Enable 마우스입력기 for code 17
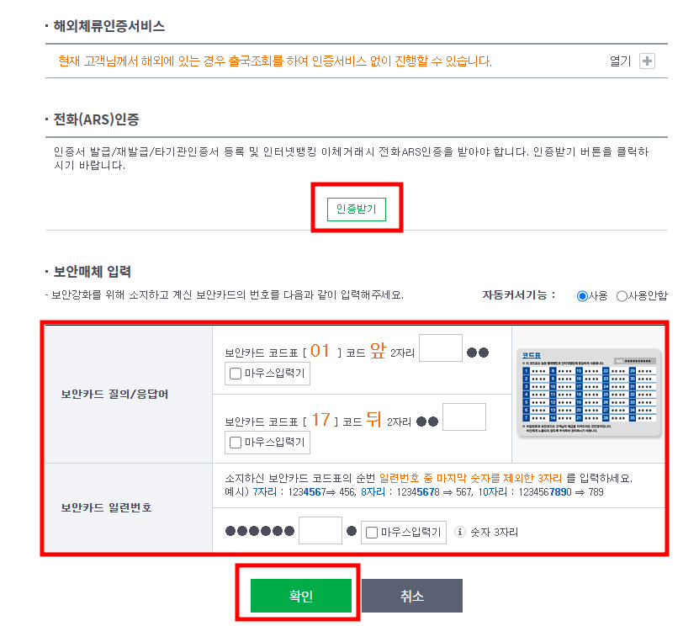This screenshot has width=699, height=626. pyautogui.click(x=236, y=443)
